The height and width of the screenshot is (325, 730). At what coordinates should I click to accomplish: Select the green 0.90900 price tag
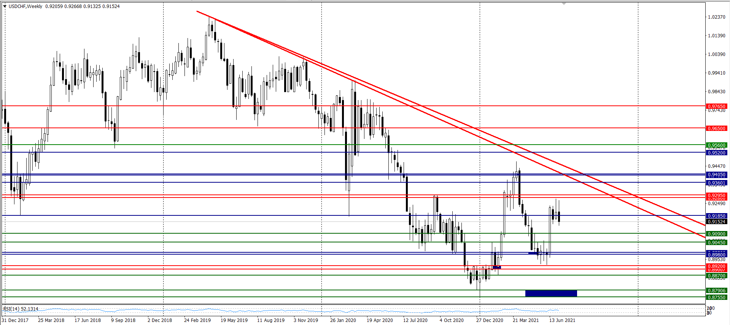[x=716, y=234]
